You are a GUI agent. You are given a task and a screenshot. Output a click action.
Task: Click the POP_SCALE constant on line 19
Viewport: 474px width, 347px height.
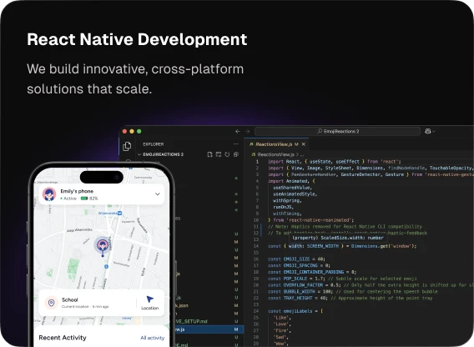click(295, 279)
